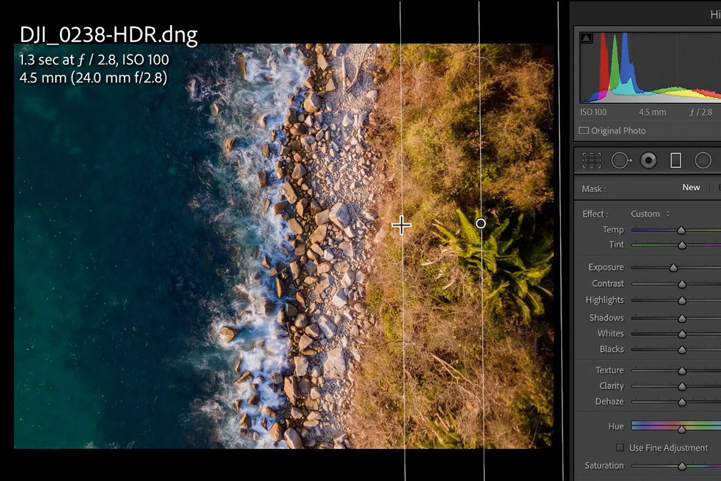Click the Hue color strip slider
Viewport: 721px width, 481px height.
pos(676,426)
